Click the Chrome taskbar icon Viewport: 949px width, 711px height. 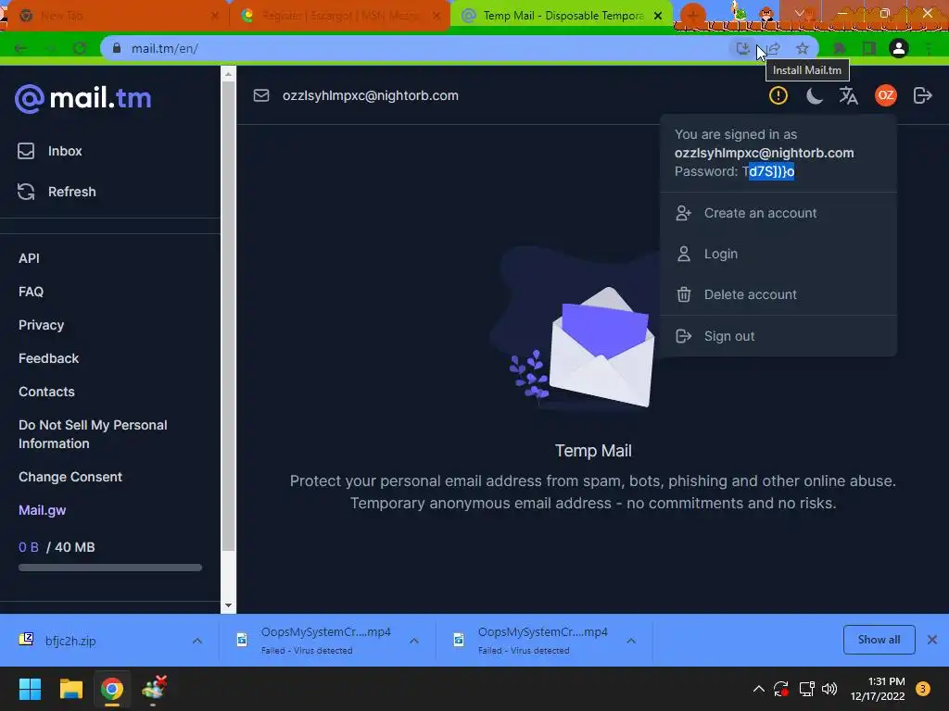click(x=112, y=689)
